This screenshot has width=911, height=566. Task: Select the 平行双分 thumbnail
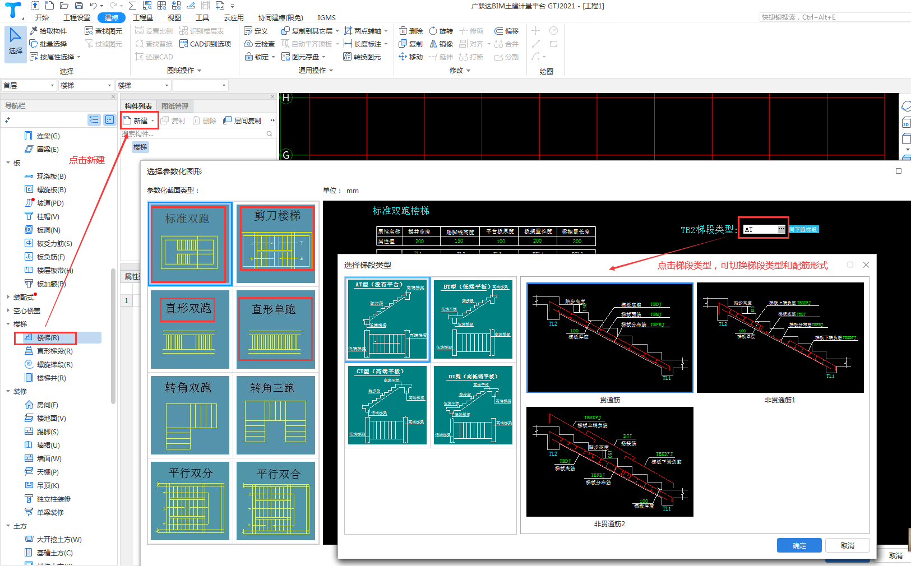[190, 501]
